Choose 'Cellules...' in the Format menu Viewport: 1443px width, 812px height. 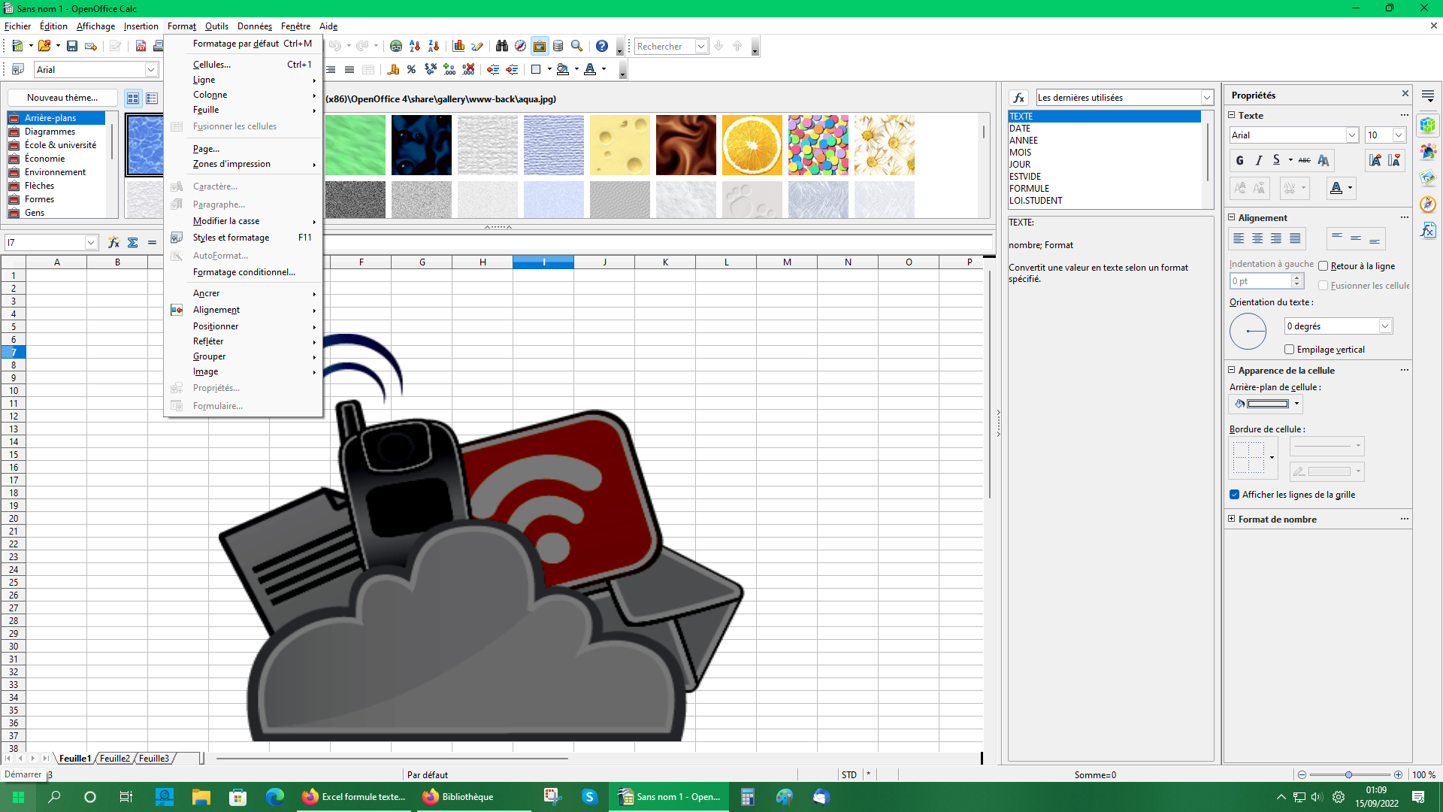coord(244,65)
